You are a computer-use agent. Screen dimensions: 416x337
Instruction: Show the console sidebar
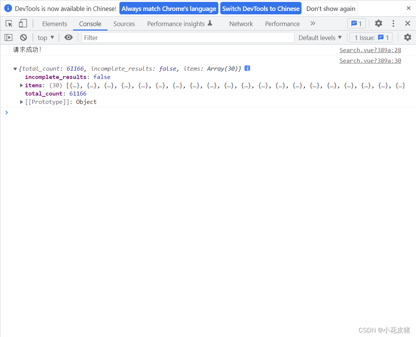click(8, 38)
